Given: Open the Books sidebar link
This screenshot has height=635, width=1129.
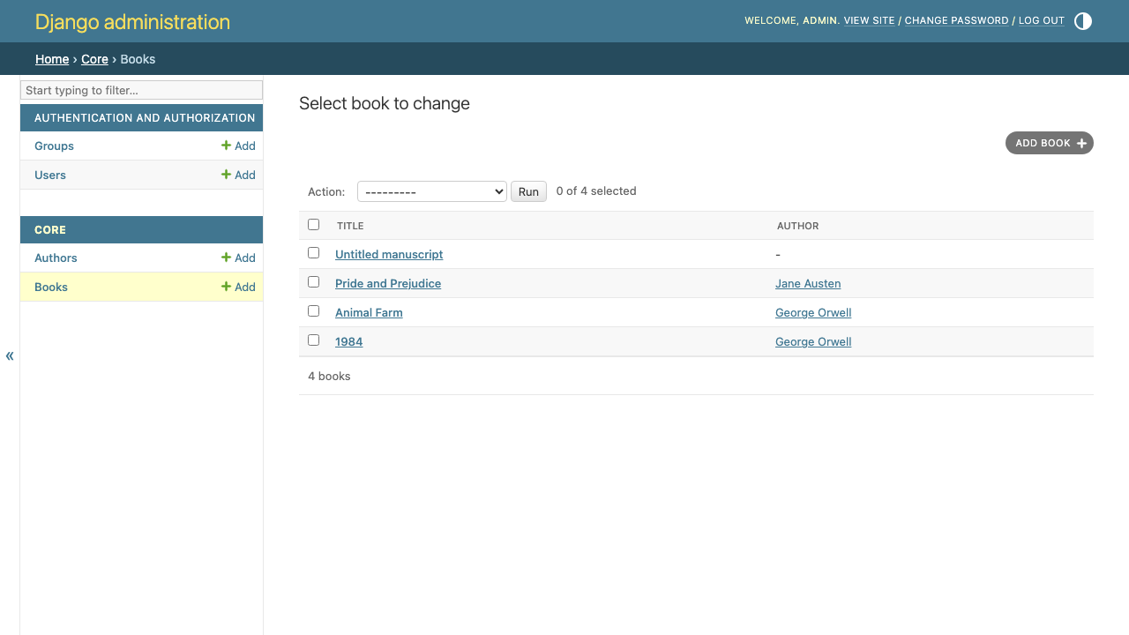Looking at the screenshot, I should [51, 287].
